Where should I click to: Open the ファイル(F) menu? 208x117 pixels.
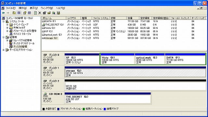coord(11,8)
